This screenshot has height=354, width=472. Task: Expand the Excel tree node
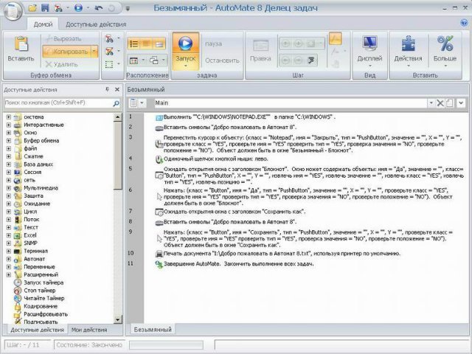point(9,235)
